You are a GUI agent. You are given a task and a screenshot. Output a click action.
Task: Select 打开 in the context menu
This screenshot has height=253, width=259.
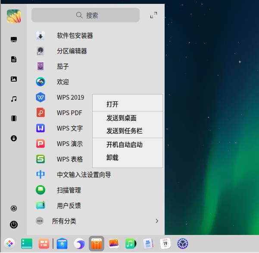click(x=112, y=104)
